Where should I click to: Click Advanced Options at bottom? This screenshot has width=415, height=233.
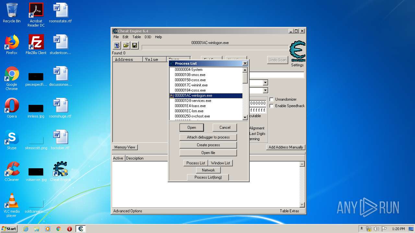(x=128, y=211)
